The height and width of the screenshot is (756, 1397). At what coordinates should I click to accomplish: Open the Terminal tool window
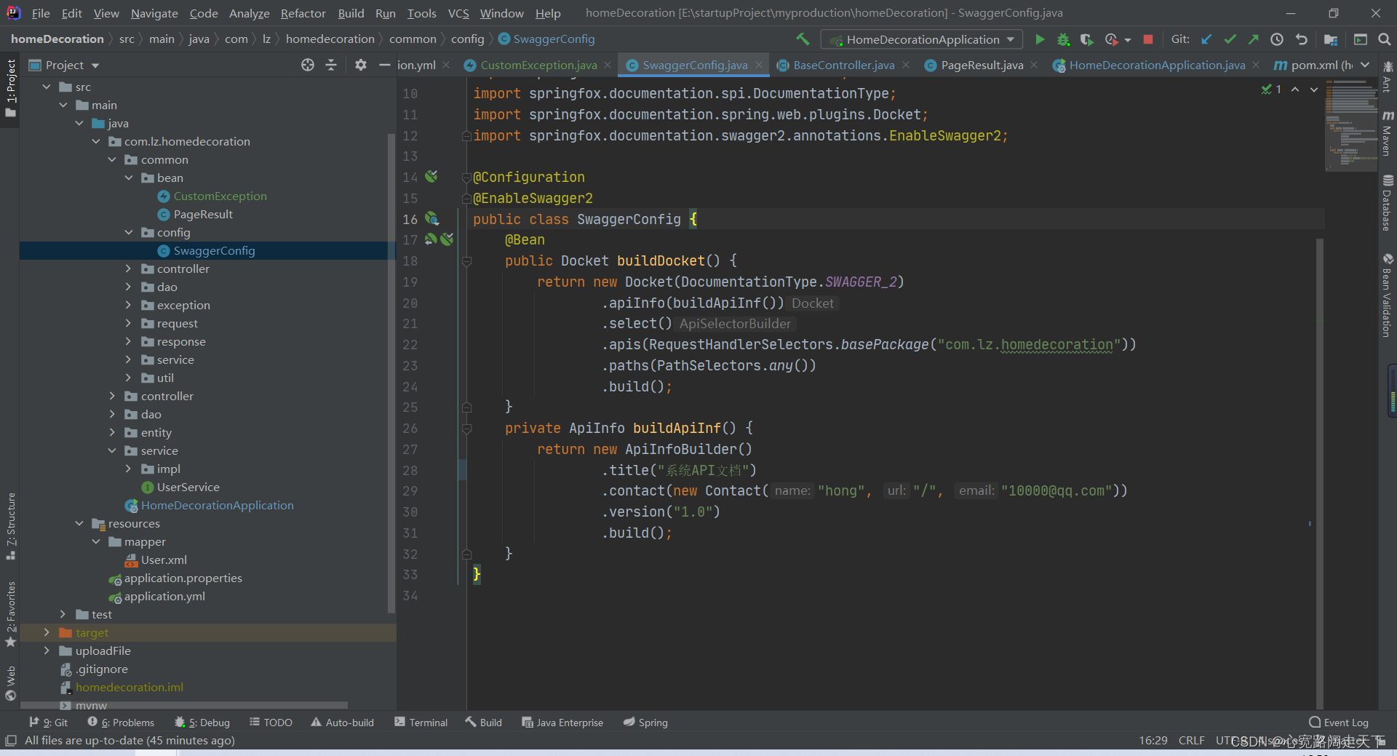point(421,723)
